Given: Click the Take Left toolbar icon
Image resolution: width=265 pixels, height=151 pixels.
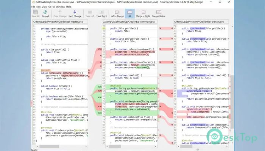Looking at the screenshot, I should coord(90,14).
